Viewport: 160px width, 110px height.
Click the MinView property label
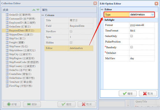coord(110,58)
